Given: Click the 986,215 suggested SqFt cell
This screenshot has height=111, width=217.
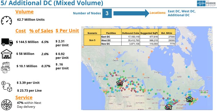Looking at the screenshot, I should tap(149, 40).
